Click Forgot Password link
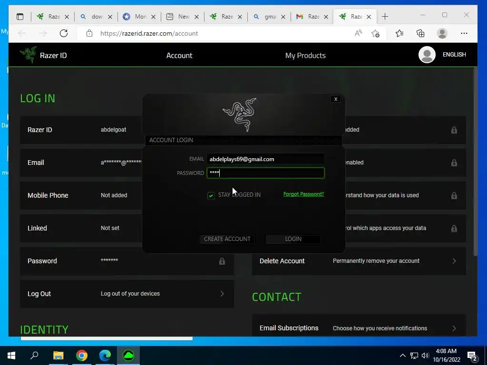The width and height of the screenshot is (487, 365). [x=303, y=194]
